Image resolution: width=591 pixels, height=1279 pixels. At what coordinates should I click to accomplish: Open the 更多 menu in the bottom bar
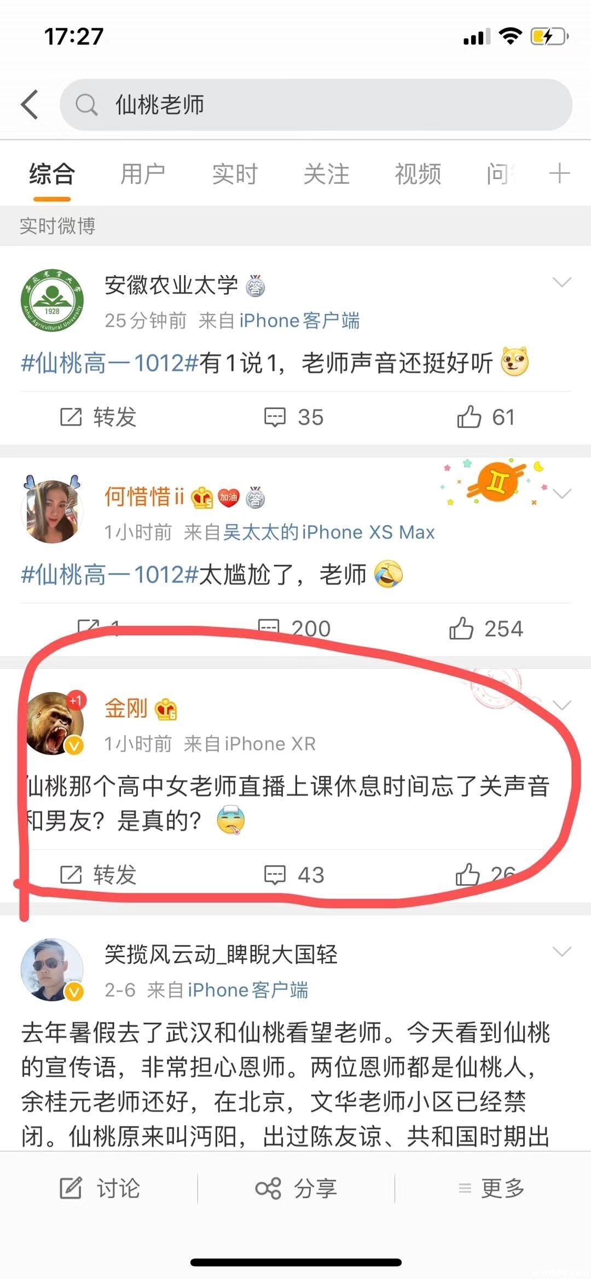pyautogui.click(x=491, y=1188)
